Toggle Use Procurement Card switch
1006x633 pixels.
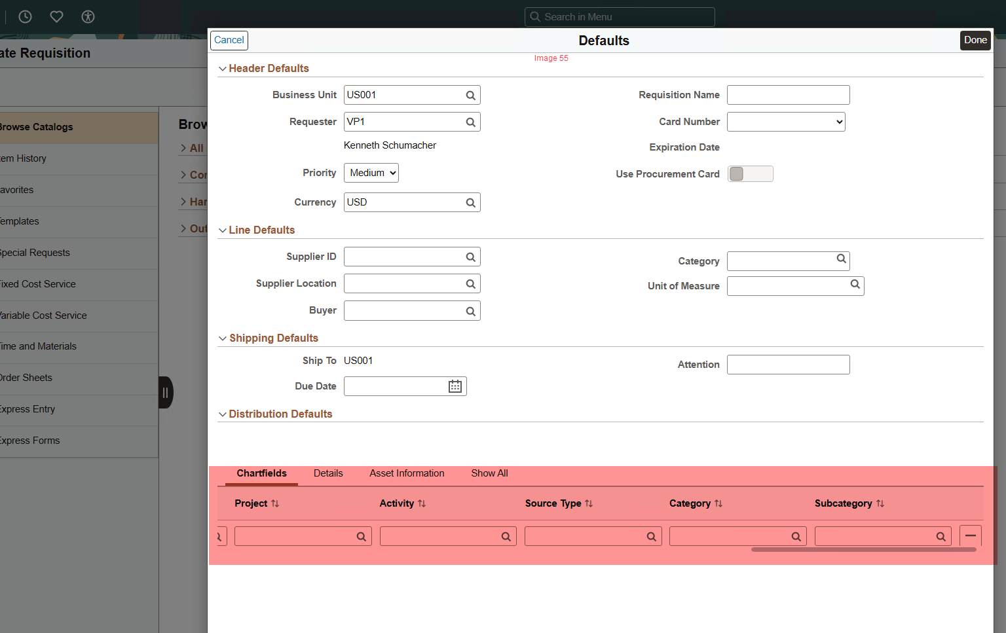751,173
